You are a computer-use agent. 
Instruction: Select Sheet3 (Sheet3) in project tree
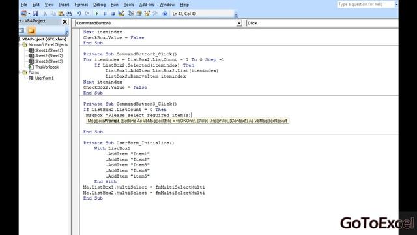click(x=49, y=61)
